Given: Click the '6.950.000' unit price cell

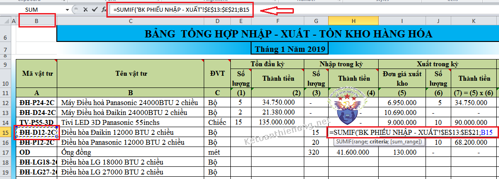Looking at the screenshot, I should (x=402, y=103).
